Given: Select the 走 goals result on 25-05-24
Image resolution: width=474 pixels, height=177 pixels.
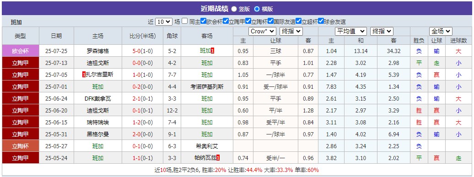Looking at the screenshot, I should [458, 158].
